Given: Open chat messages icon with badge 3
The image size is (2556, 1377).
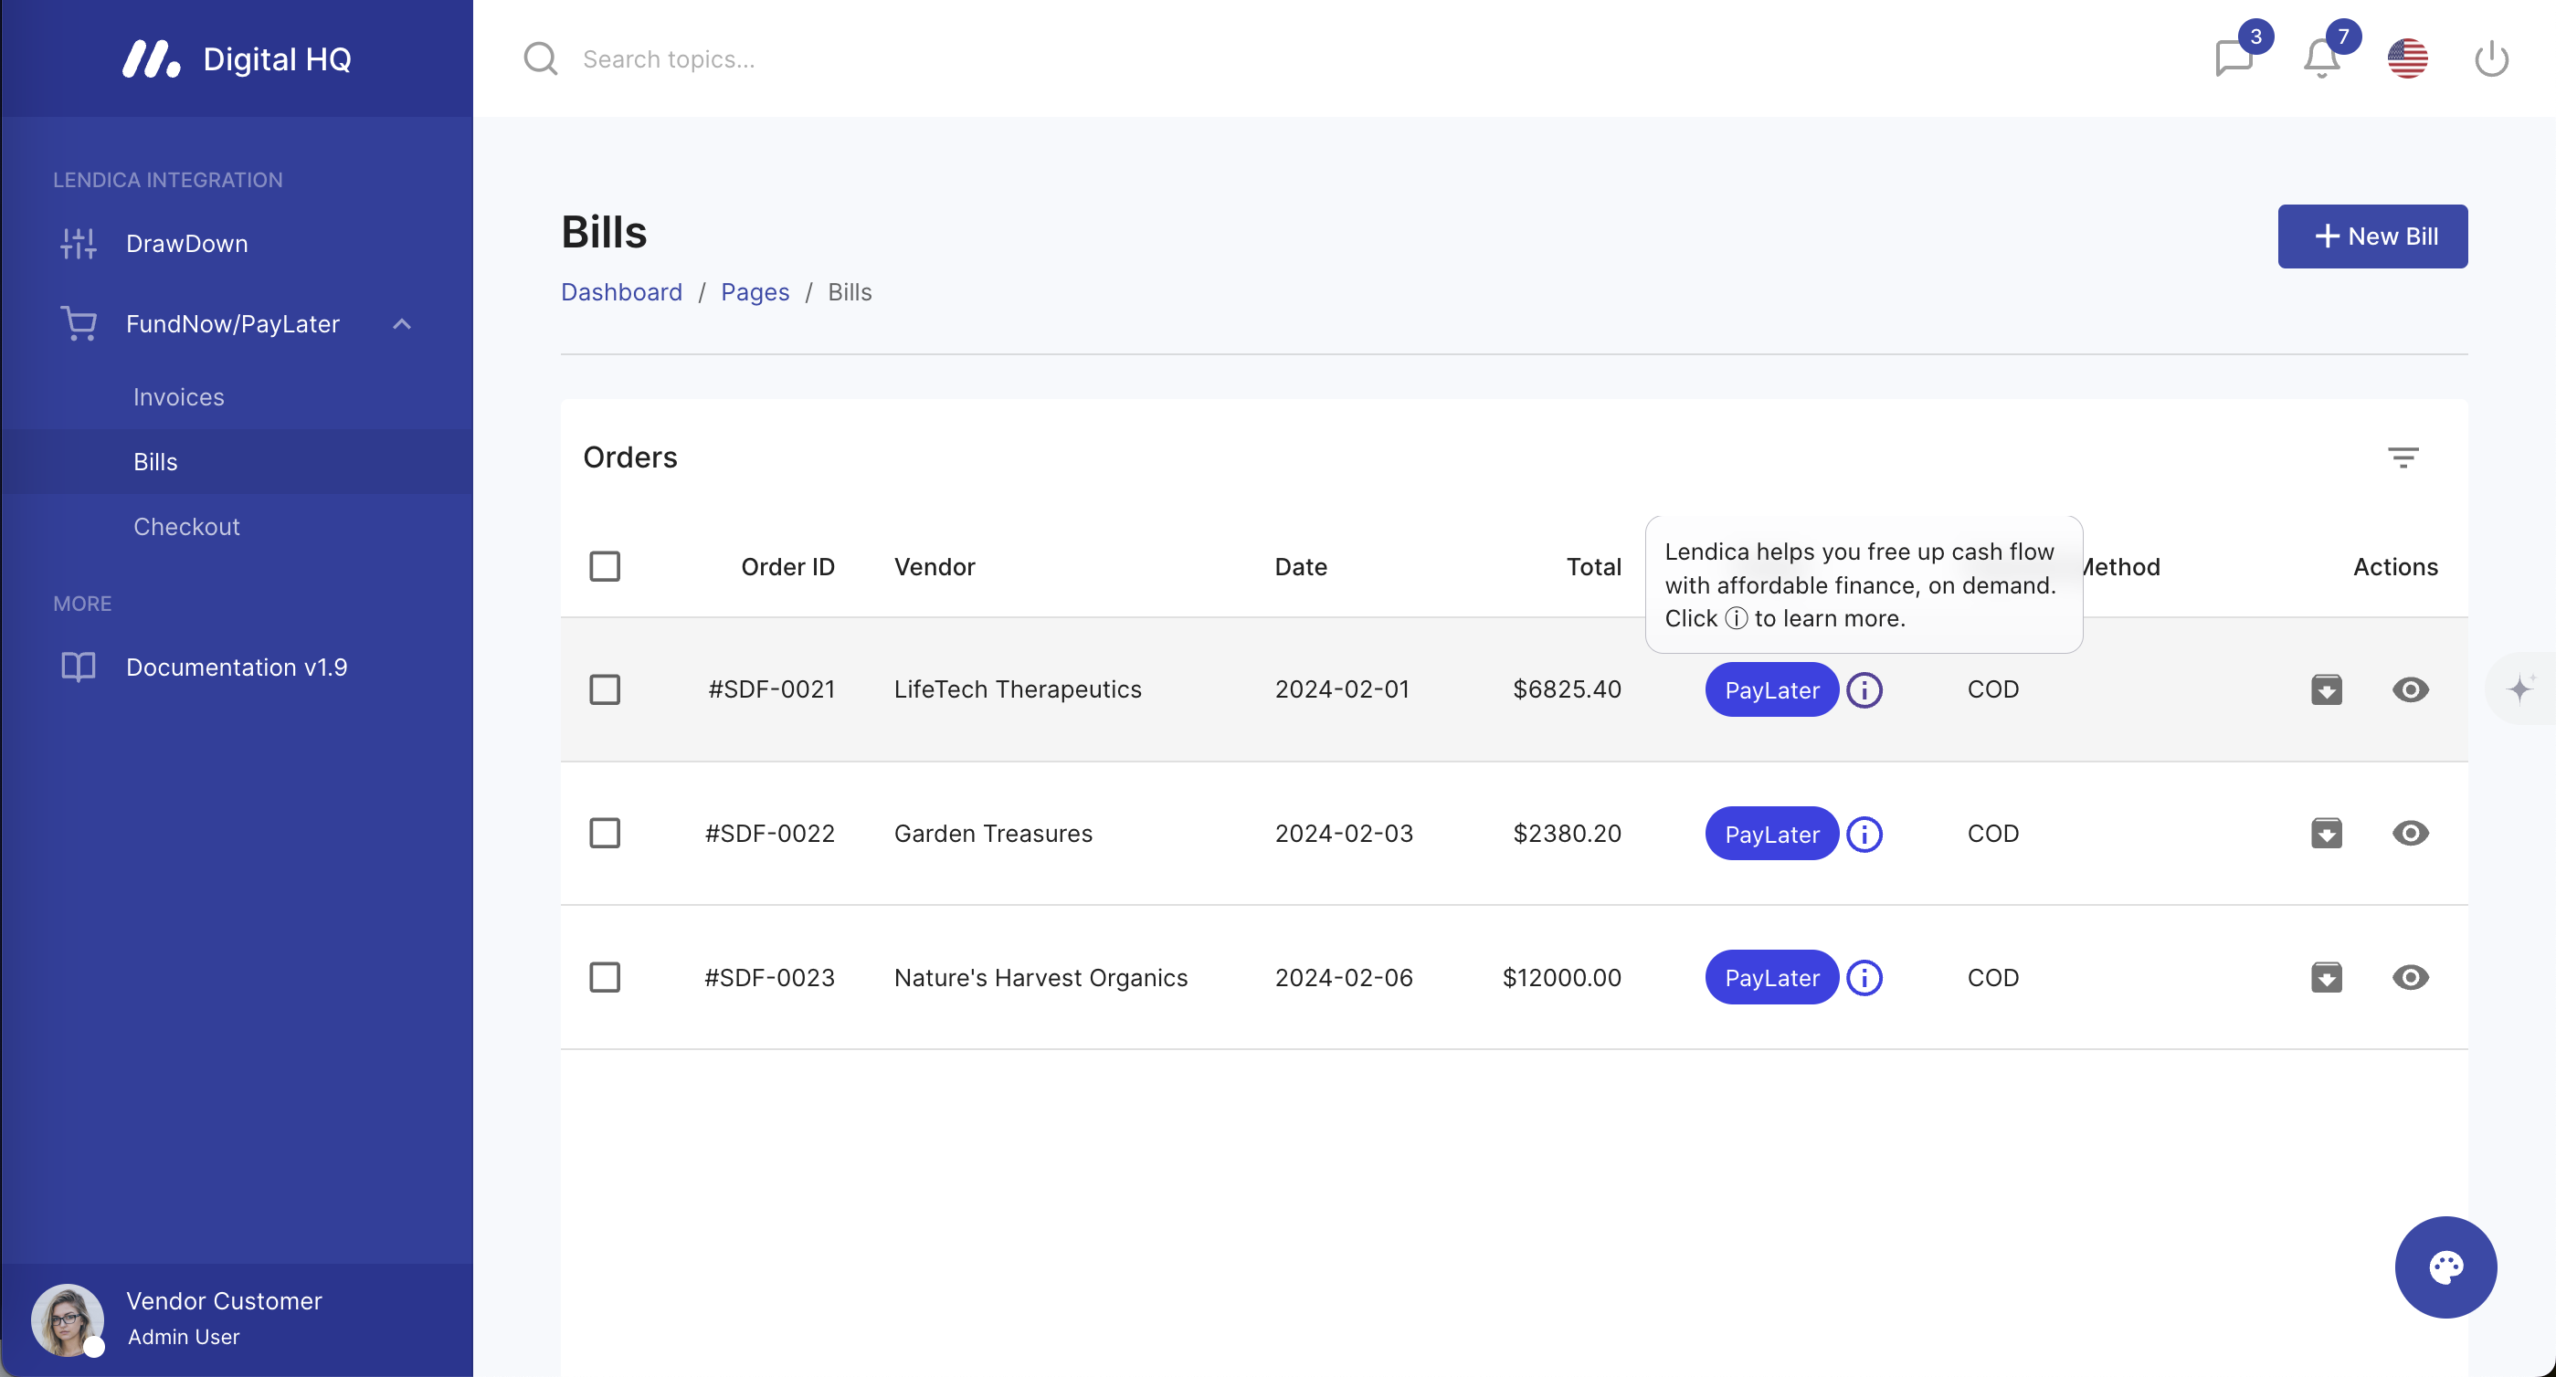Looking at the screenshot, I should coord(2234,58).
